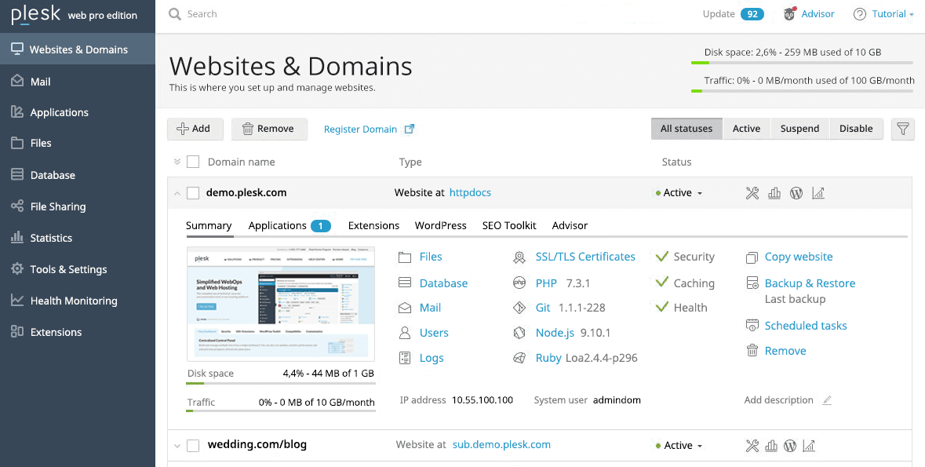Image resolution: width=925 pixels, height=467 pixels.
Task: Check the demo.plesk.com checkbox
Action: pyautogui.click(x=193, y=193)
